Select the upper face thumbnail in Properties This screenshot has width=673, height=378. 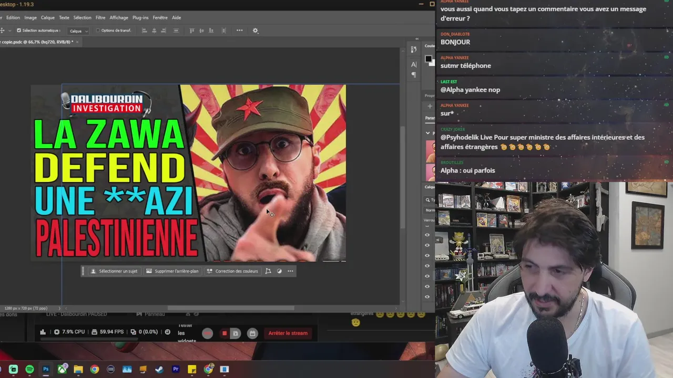tap(430, 151)
